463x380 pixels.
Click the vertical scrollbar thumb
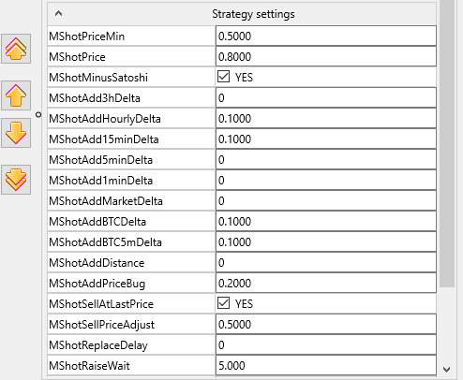pyautogui.click(x=447, y=143)
